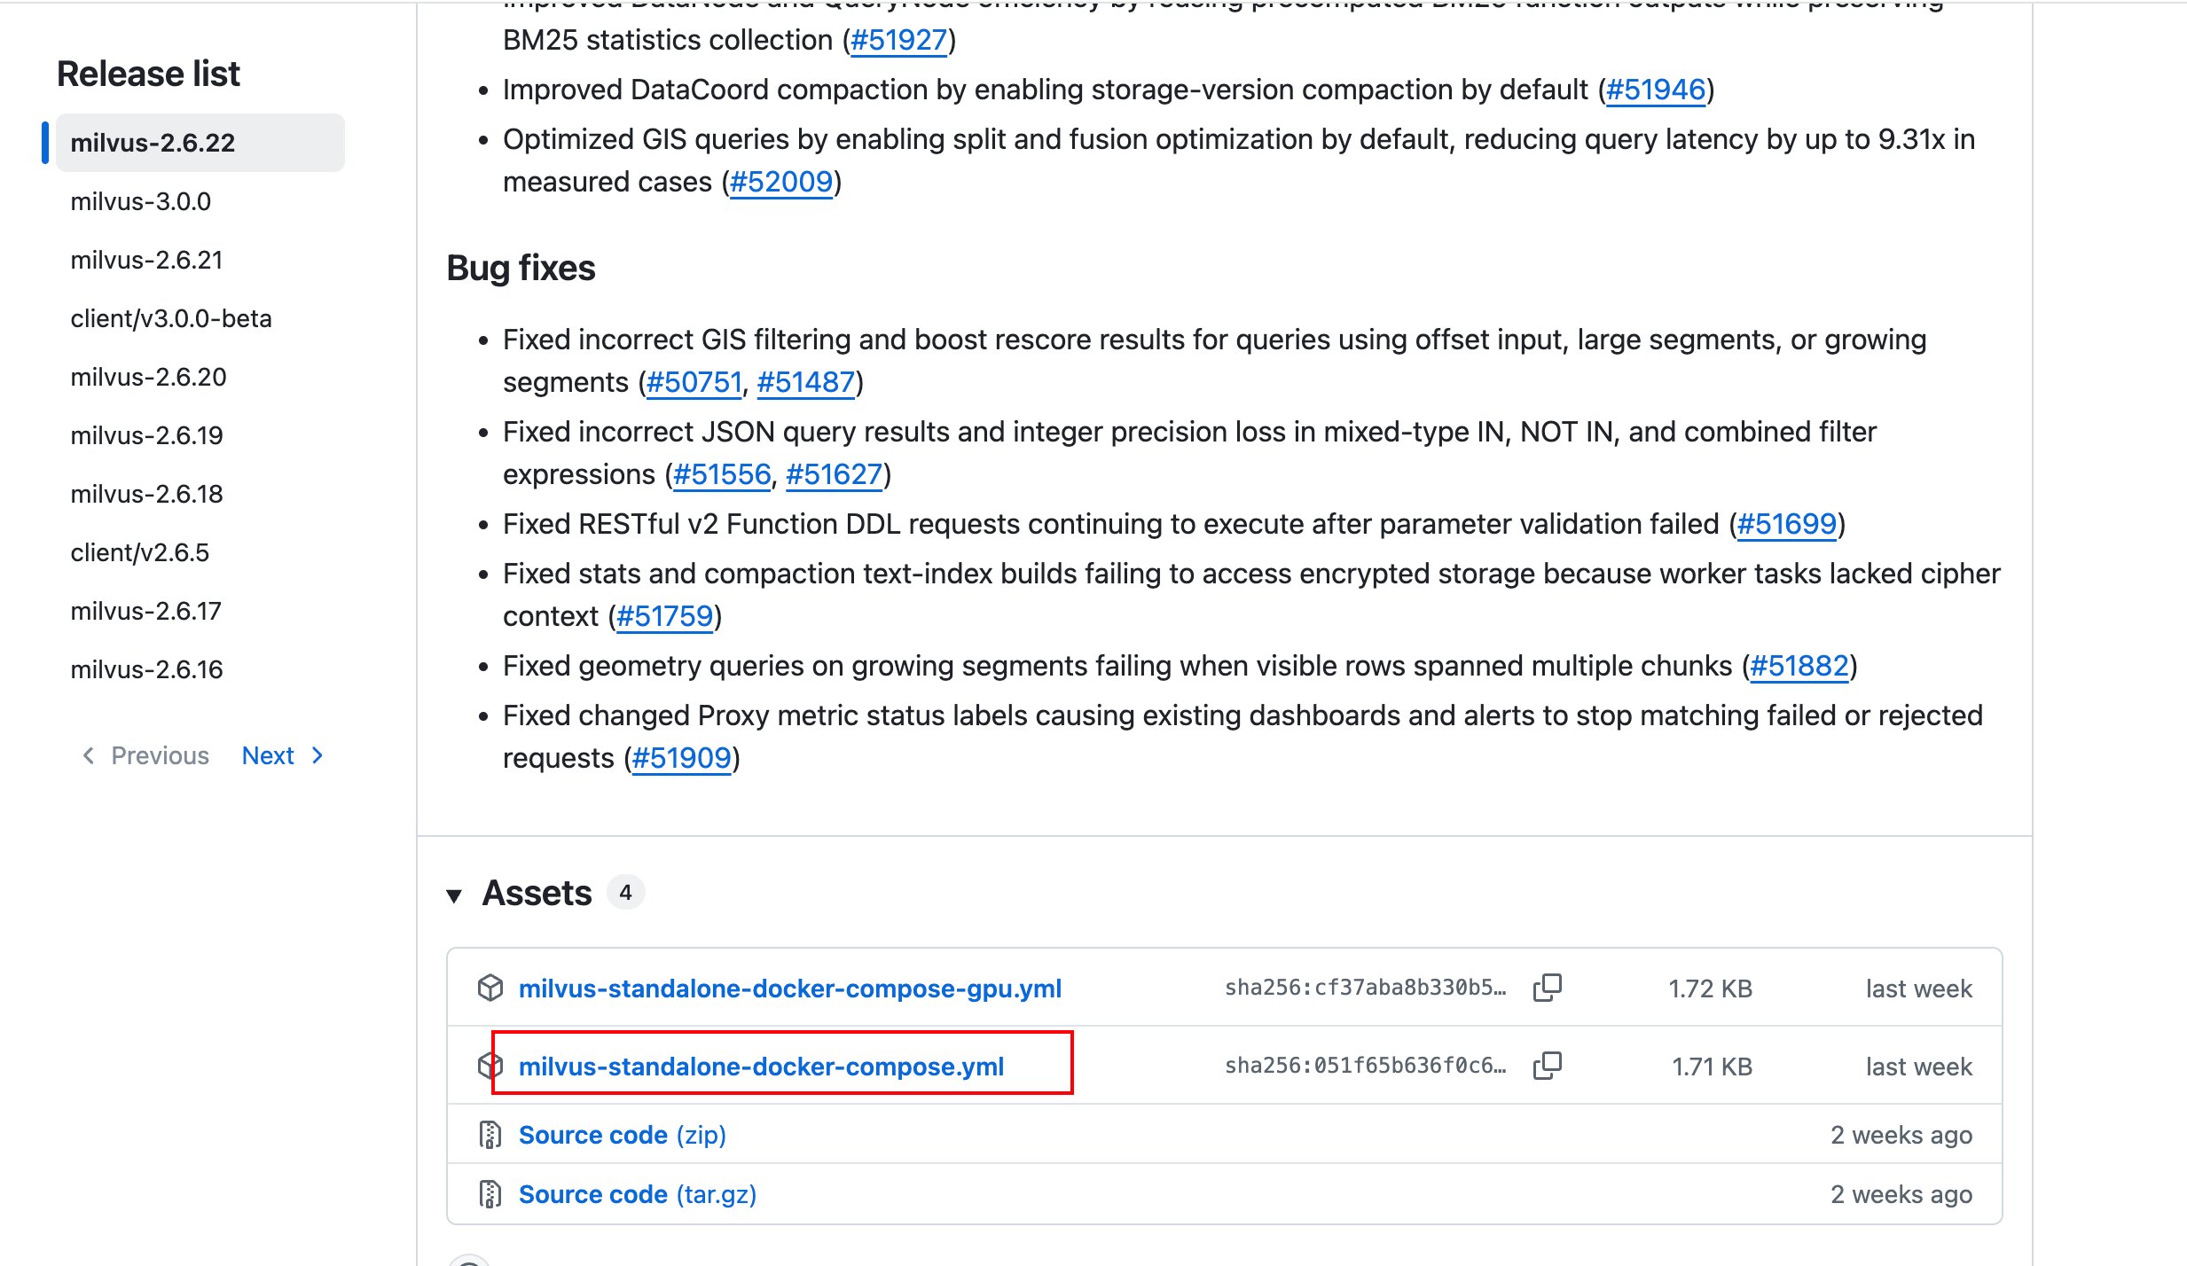Open pull request #51946 link
This screenshot has width=2187, height=1266.
(x=1656, y=90)
